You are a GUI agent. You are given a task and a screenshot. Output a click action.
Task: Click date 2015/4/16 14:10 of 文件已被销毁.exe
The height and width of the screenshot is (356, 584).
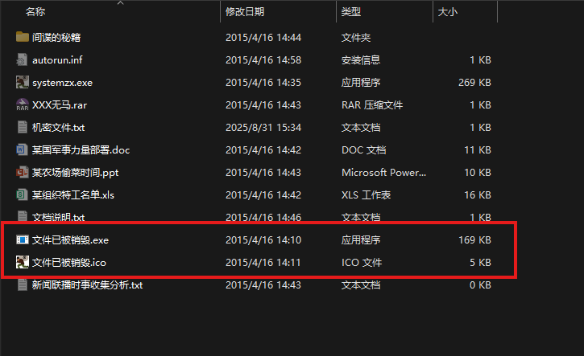pos(263,240)
